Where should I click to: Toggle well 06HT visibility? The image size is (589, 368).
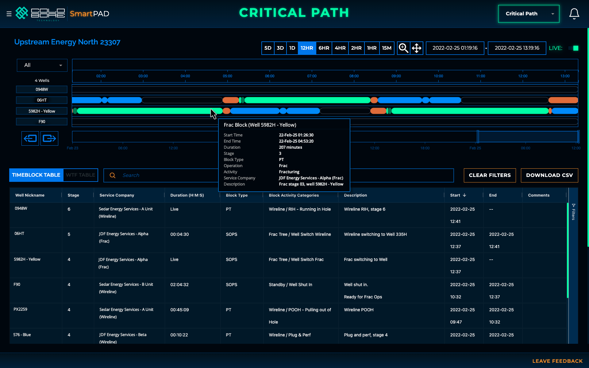(x=42, y=100)
